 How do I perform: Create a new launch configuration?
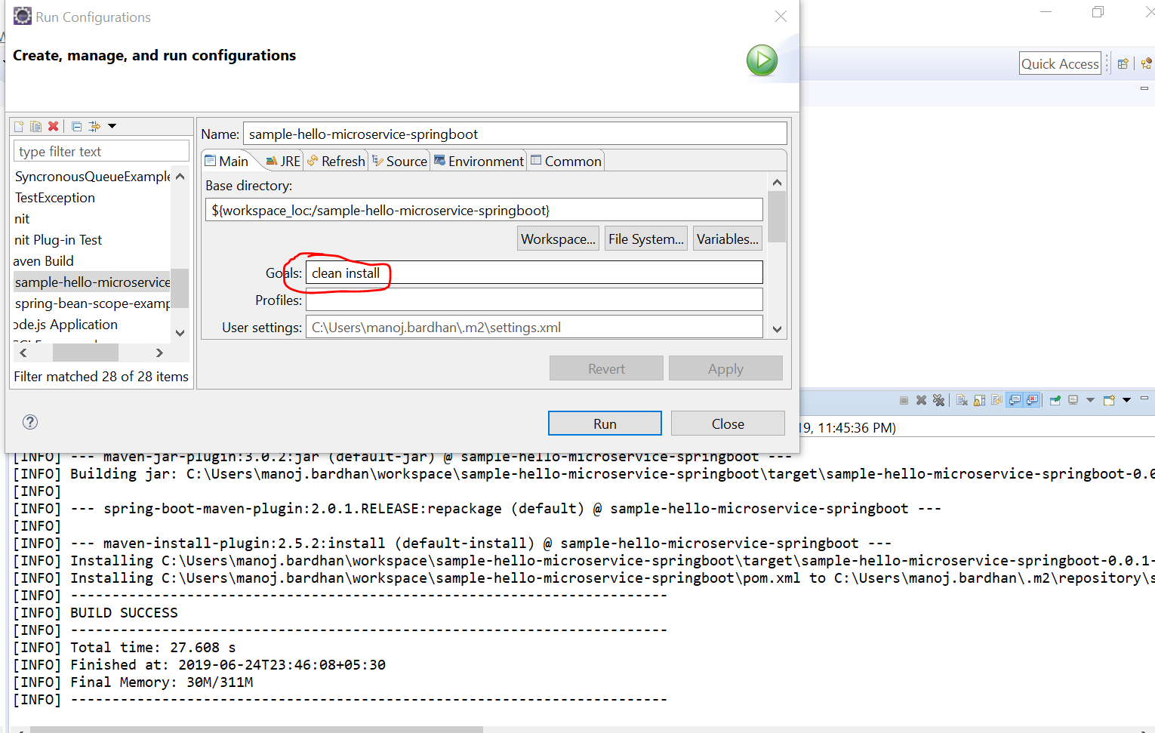tap(18, 126)
